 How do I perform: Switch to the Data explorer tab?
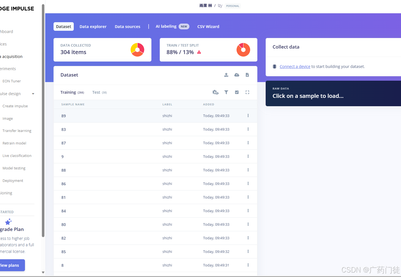(x=93, y=27)
